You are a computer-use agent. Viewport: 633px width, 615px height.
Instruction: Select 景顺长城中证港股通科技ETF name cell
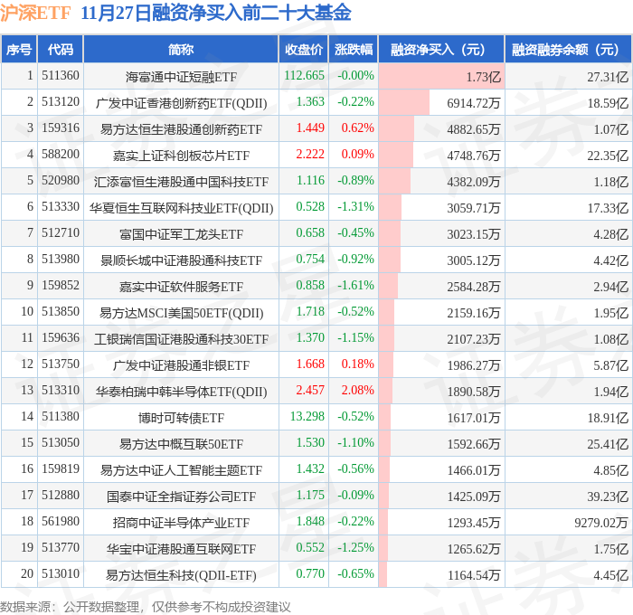click(x=181, y=260)
